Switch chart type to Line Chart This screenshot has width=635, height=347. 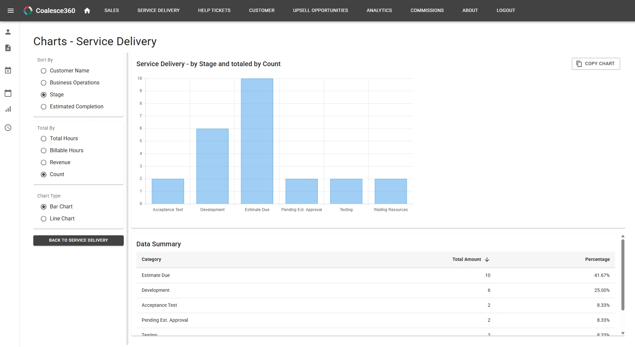43,219
